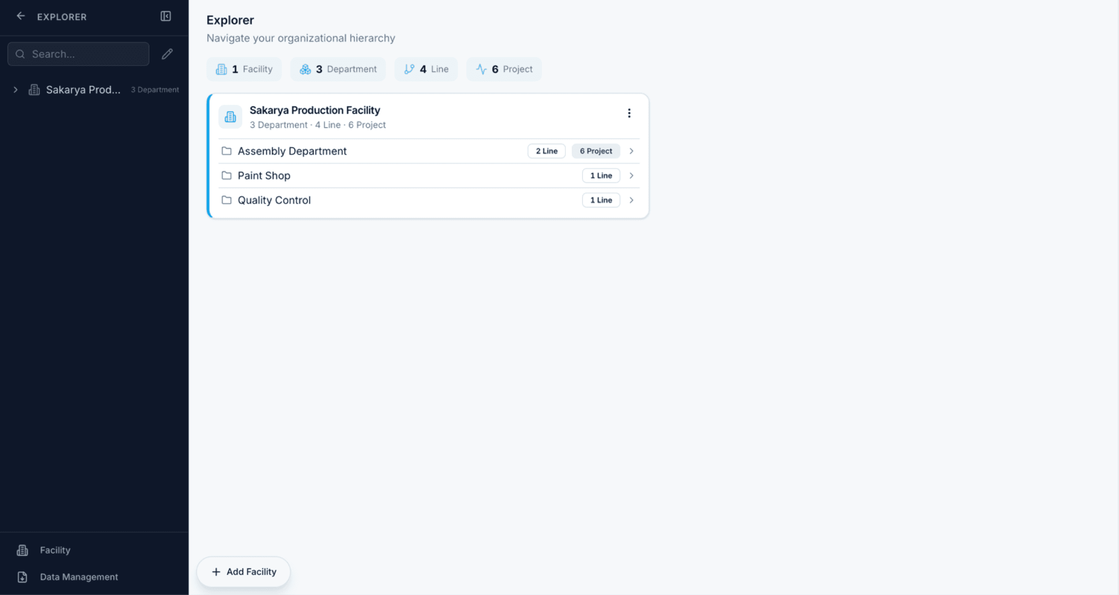Click the Line chip branch icon
This screenshot has height=595, width=1119.
pos(409,69)
